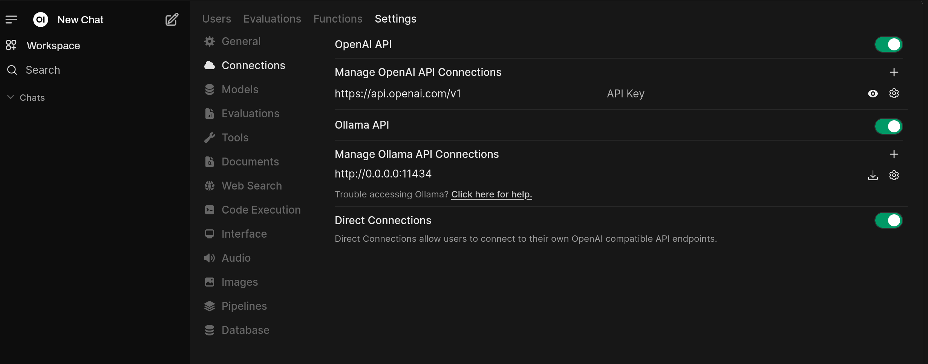Configure the Ollama 0.0.0.0:11434 connection gear

894,175
